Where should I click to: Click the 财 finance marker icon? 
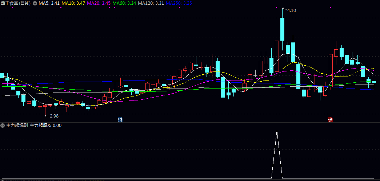[120, 119]
